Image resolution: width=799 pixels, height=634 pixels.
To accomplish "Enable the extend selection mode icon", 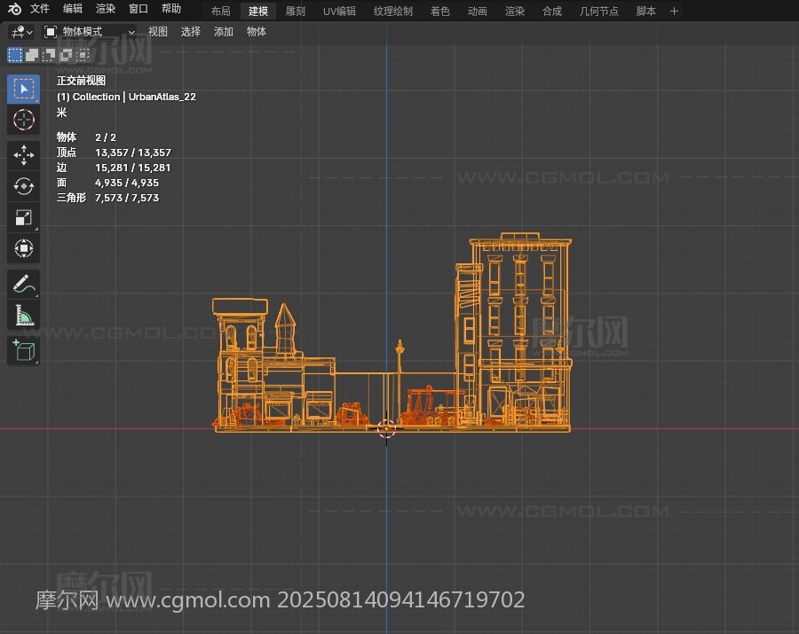I will [32, 55].
